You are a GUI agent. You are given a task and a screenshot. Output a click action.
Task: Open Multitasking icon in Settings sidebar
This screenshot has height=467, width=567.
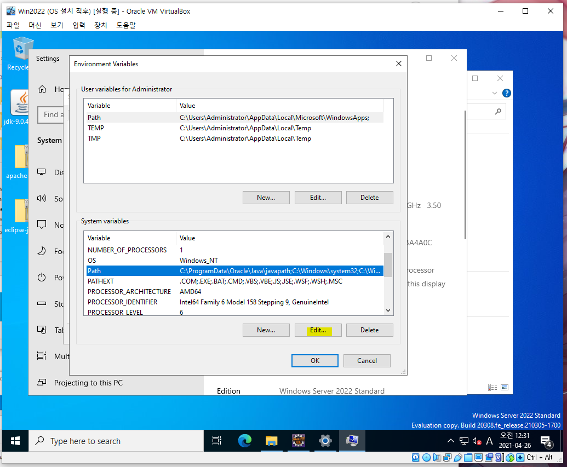pyautogui.click(x=42, y=356)
